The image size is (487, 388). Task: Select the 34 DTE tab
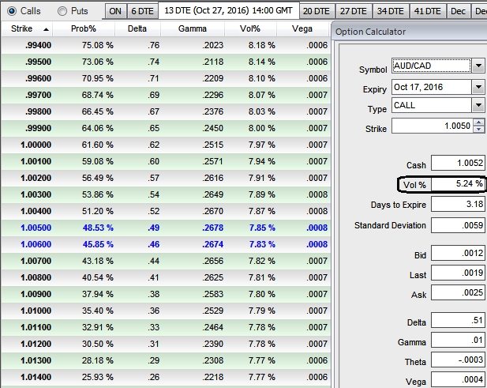390,11
